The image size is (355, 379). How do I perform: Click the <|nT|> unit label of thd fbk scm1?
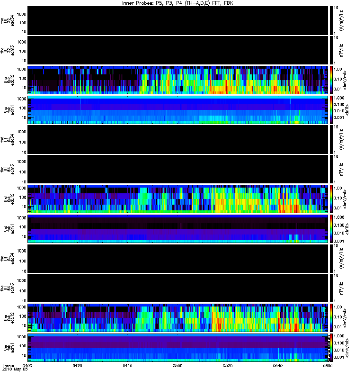point(347,229)
